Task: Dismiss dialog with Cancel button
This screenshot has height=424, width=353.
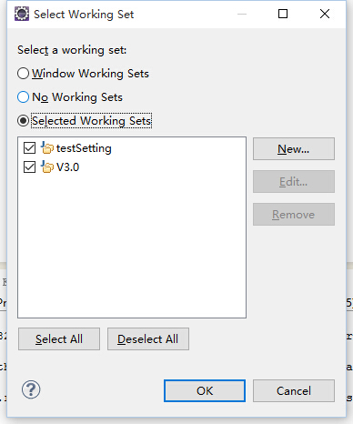Action: click(x=294, y=390)
